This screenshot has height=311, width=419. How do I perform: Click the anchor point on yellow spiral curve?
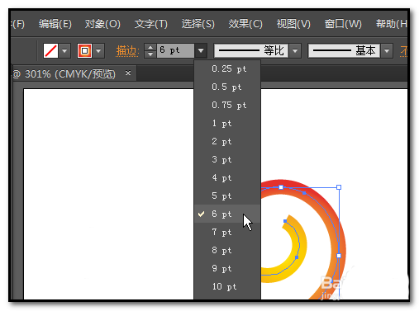(x=297, y=257)
